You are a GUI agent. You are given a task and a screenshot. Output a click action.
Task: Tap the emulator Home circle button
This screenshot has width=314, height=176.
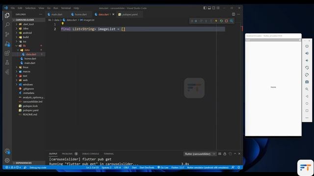coord(307,104)
